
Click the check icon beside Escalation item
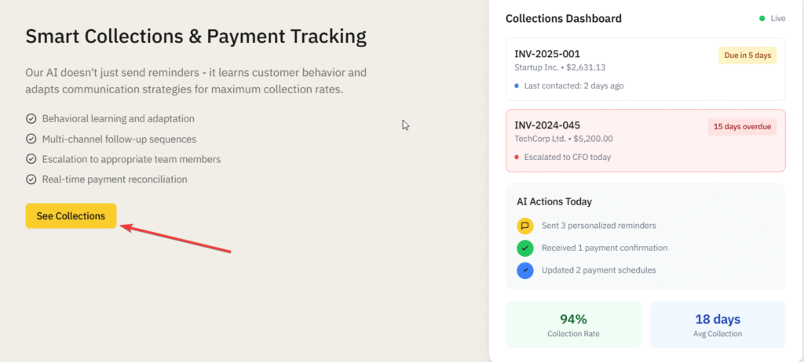tap(31, 159)
